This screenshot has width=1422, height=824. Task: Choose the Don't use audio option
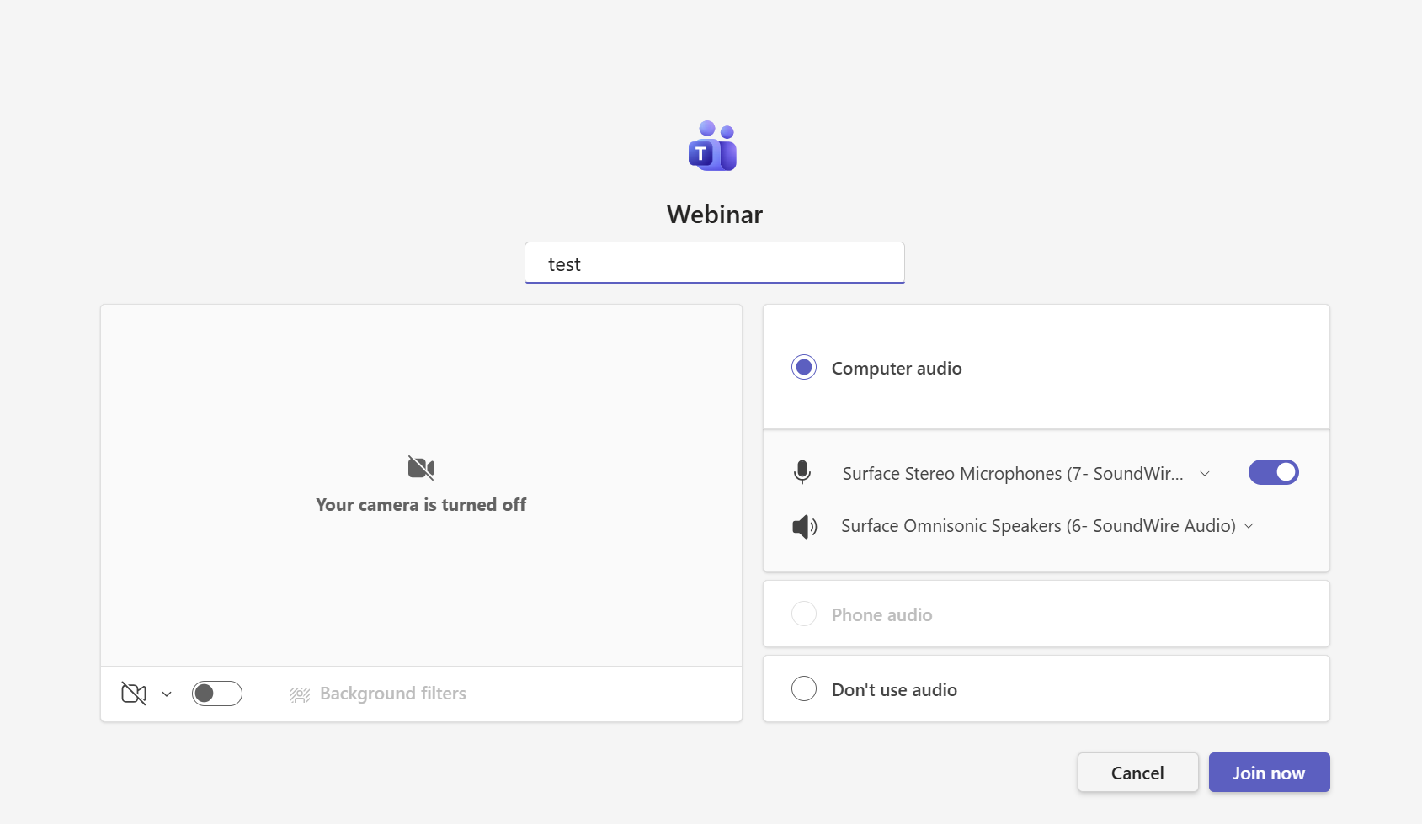pyautogui.click(x=804, y=688)
